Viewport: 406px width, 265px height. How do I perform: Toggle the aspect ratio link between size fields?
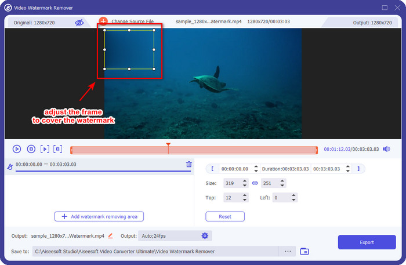(x=255, y=183)
